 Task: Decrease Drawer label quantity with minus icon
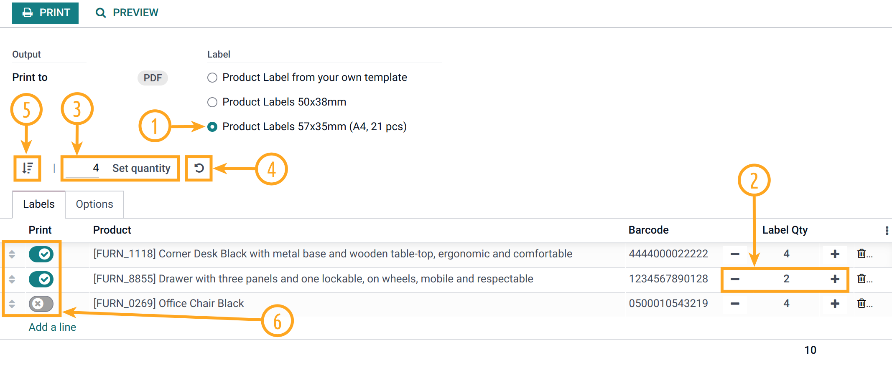[x=735, y=279]
